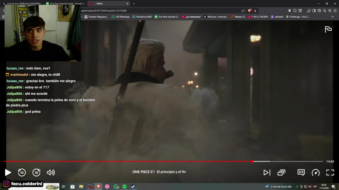Open Kicklet.app bookmark
Image resolution: width=339 pixels, height=190 pixels.
click(x=298, y=17)
